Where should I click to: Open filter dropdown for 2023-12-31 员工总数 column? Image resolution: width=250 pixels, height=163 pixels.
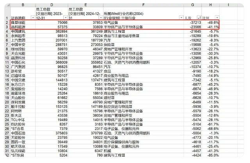click(x=66, y=18)
